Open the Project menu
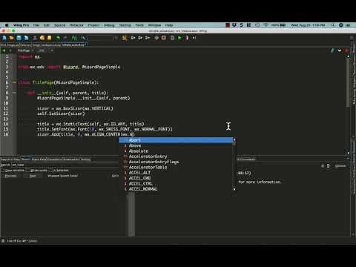The height and width of the screenshot is (267, 356). tap(93, 25)
